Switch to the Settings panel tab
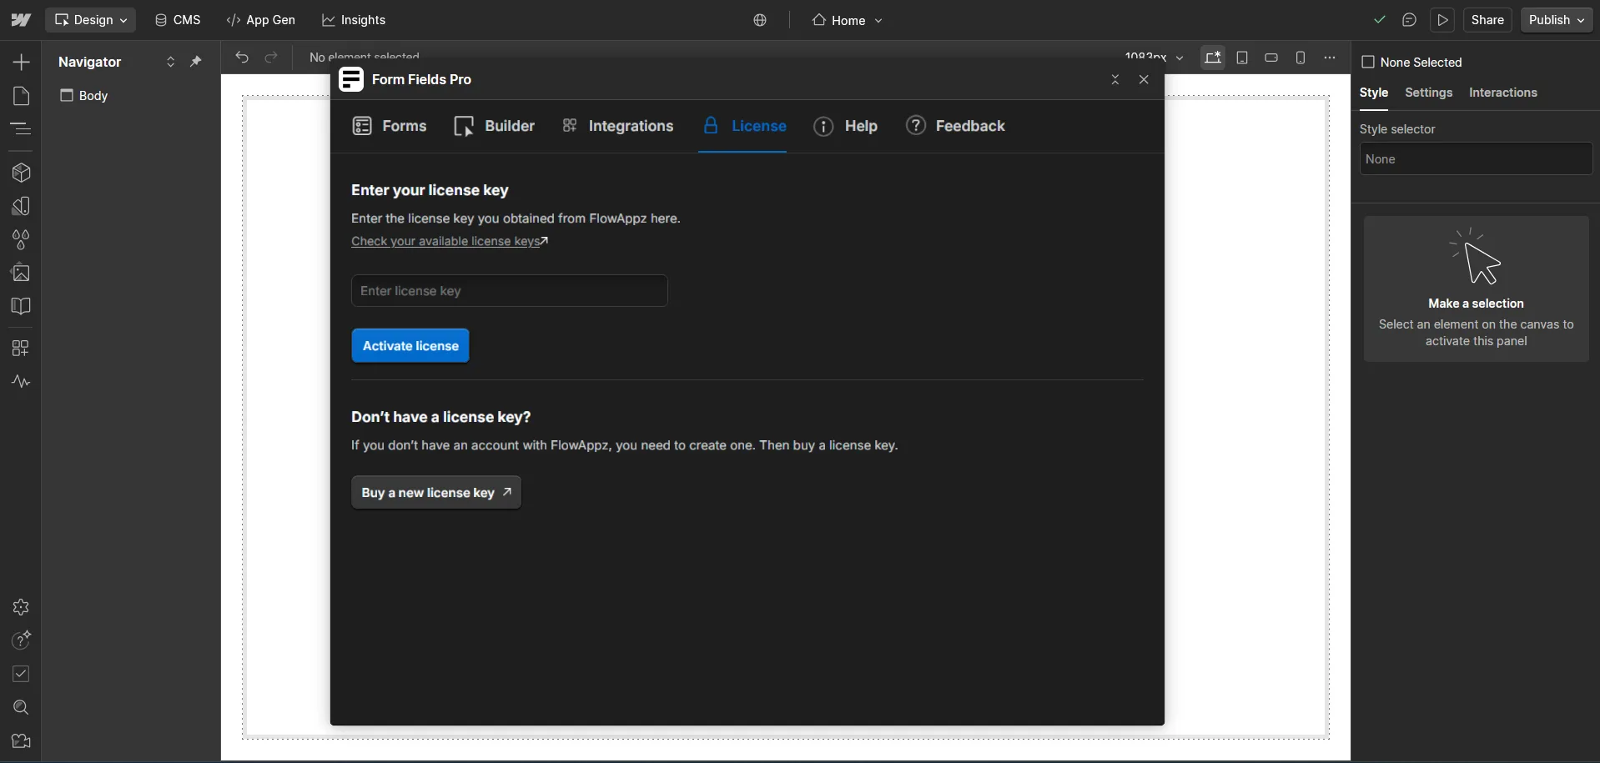This screenshot has height=763, width=1600. click(1428, 93)
